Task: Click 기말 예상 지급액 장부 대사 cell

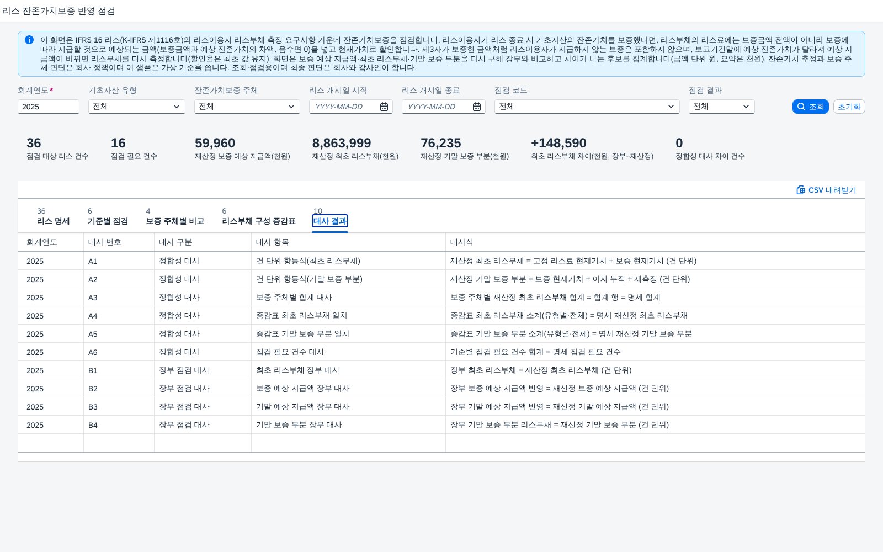Action: click(x=348, y=407)
